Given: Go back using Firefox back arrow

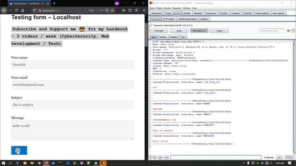Looking at the screenshot, I should pos(4,10).
